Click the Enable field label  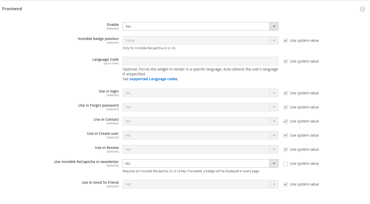(113, 25)
